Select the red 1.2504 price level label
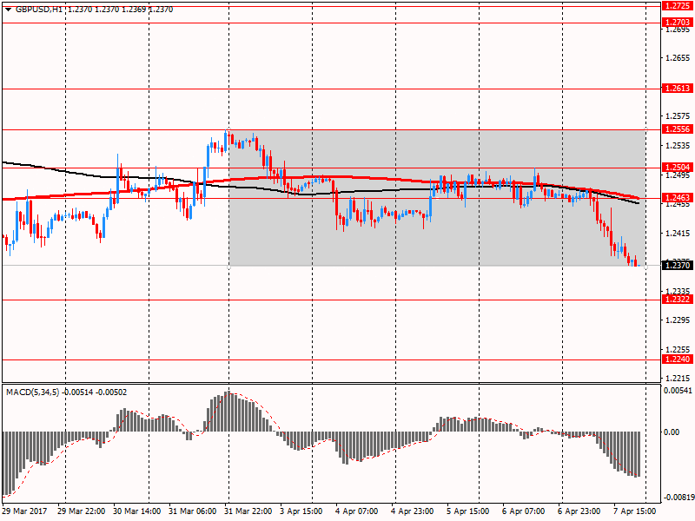This screenshot has width=695, height=521. [678, 167]
